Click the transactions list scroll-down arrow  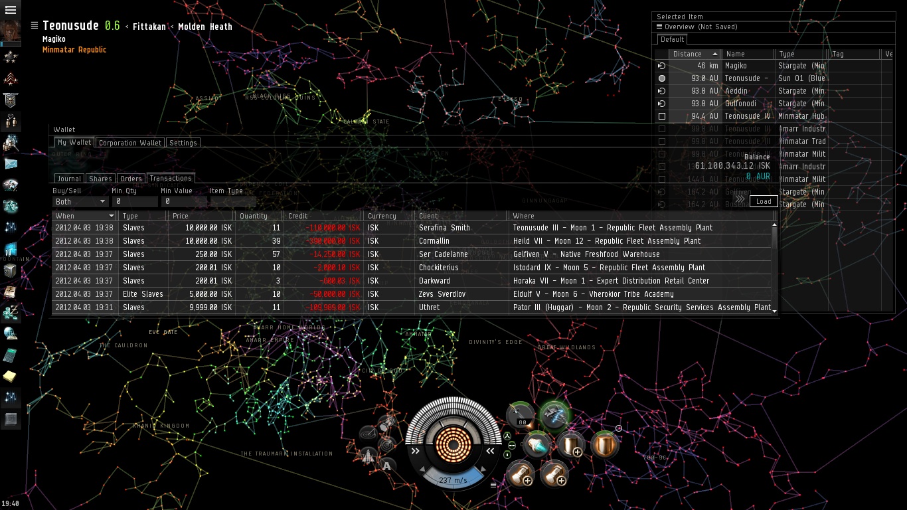(x=774, y=310)
